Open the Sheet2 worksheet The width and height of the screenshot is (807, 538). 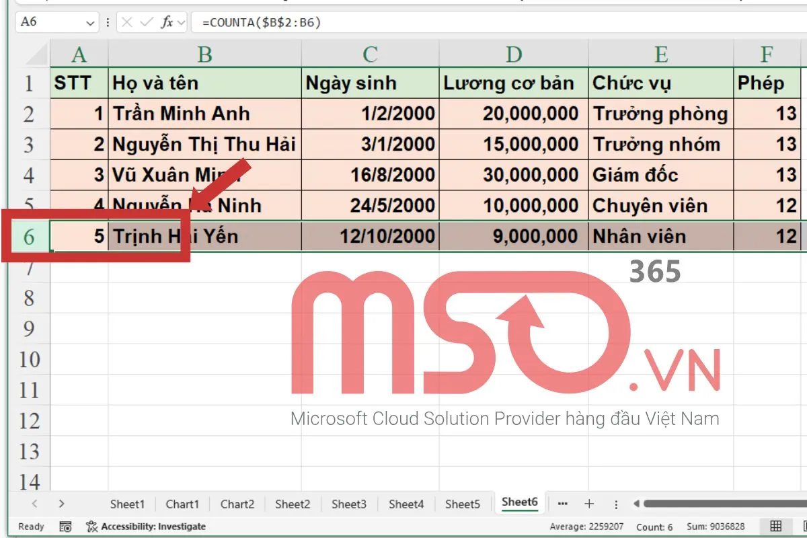(x=293, y=503)
